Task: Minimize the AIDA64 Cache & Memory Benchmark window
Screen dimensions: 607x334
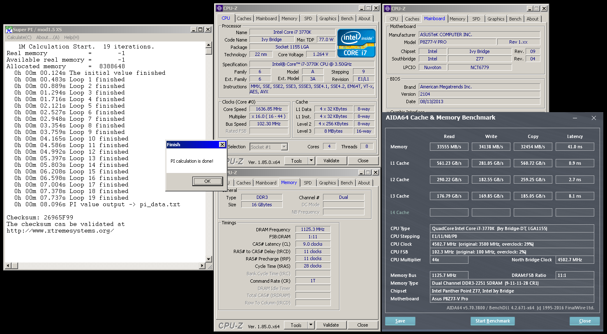Action: pyautogui.click(x=575, y=118)
